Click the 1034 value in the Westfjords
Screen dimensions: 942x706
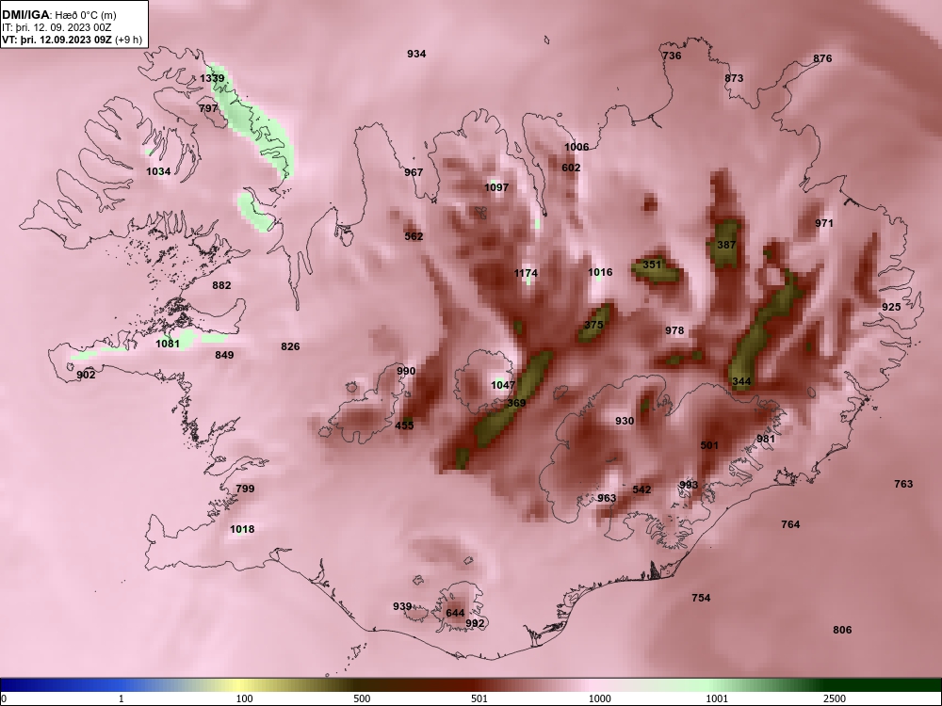(x=158, y=171)
